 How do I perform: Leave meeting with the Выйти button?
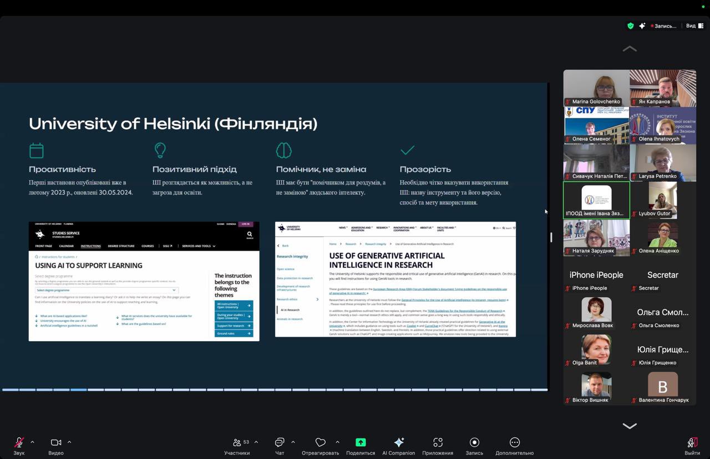[692, 446]
